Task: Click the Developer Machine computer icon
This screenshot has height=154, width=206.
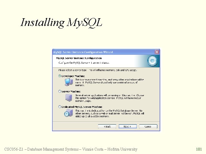Action: pyautogui.click(x=69, y=82)
